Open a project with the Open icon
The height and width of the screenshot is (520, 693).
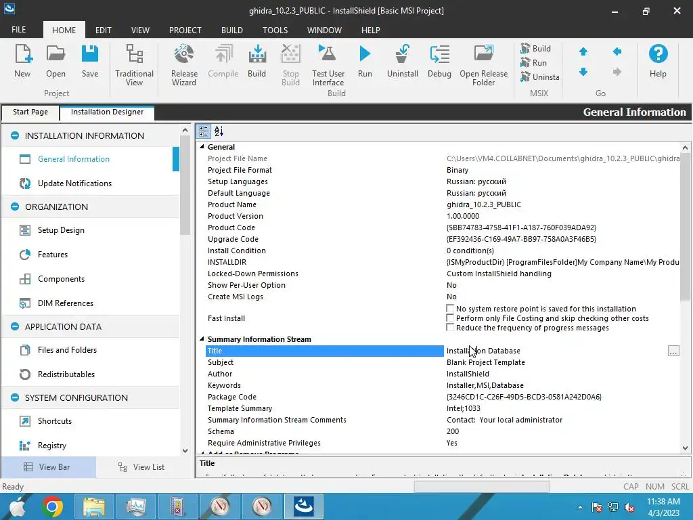55,61
